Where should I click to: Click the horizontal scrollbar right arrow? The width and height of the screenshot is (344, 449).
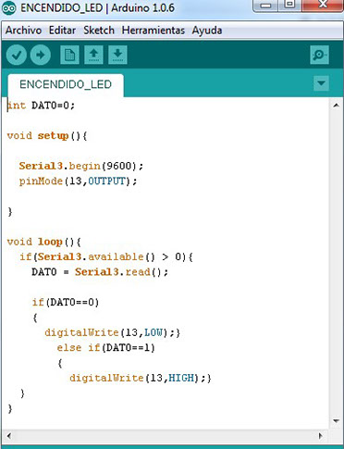321,436
